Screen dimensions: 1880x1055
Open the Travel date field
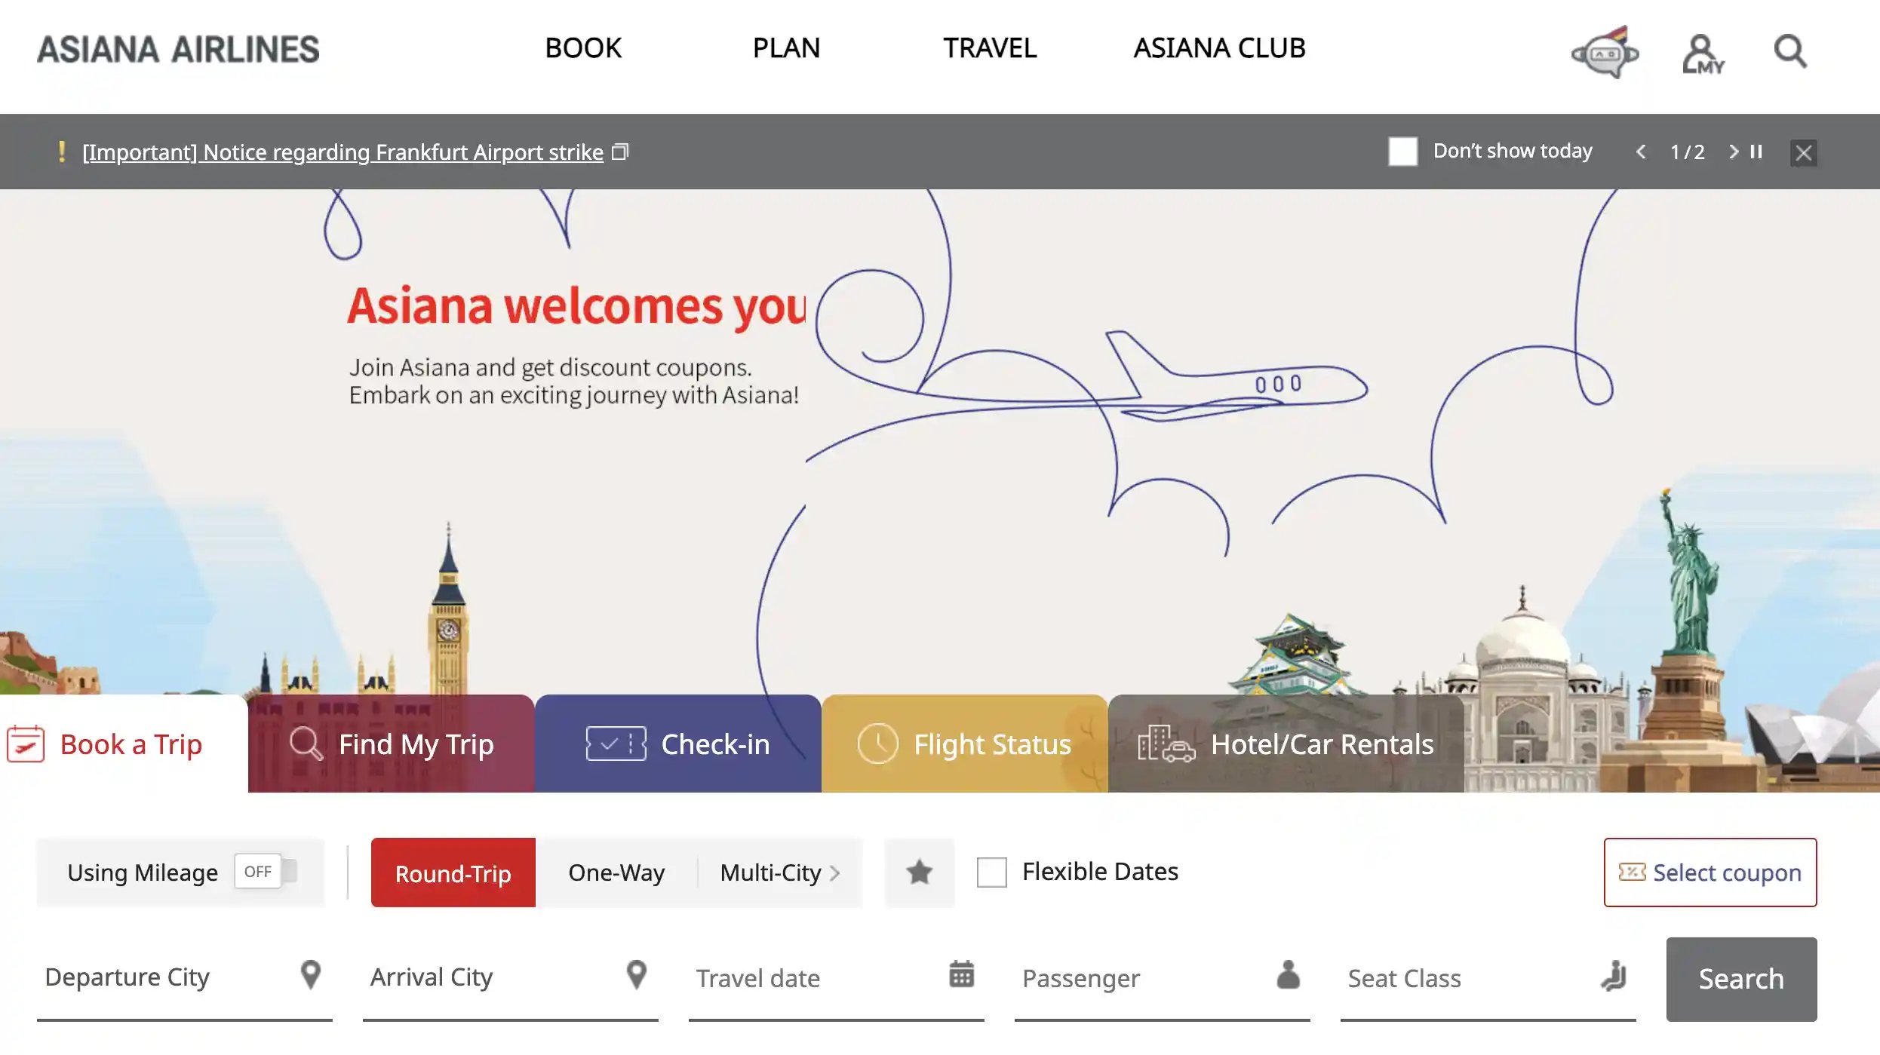(x=836, y=979)
